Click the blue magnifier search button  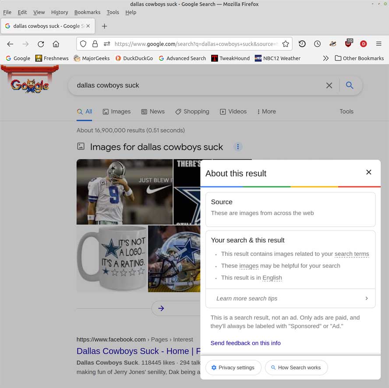350,85
